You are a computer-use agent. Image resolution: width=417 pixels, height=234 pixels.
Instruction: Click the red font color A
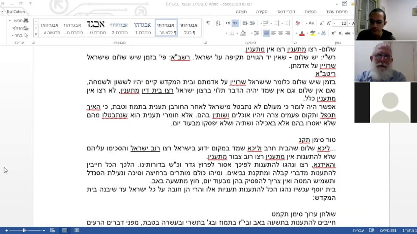[302, 33]
